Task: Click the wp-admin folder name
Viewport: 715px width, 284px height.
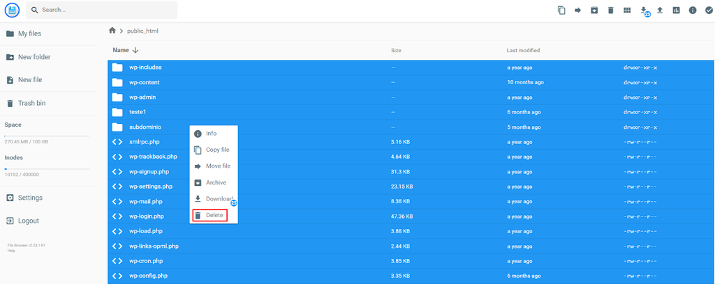Action: 142,97
